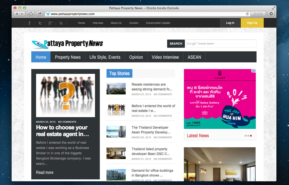Viewport: 289px width, 185px height.
Task: Select the red Latest News slider dot
Action: click(251, 136)
